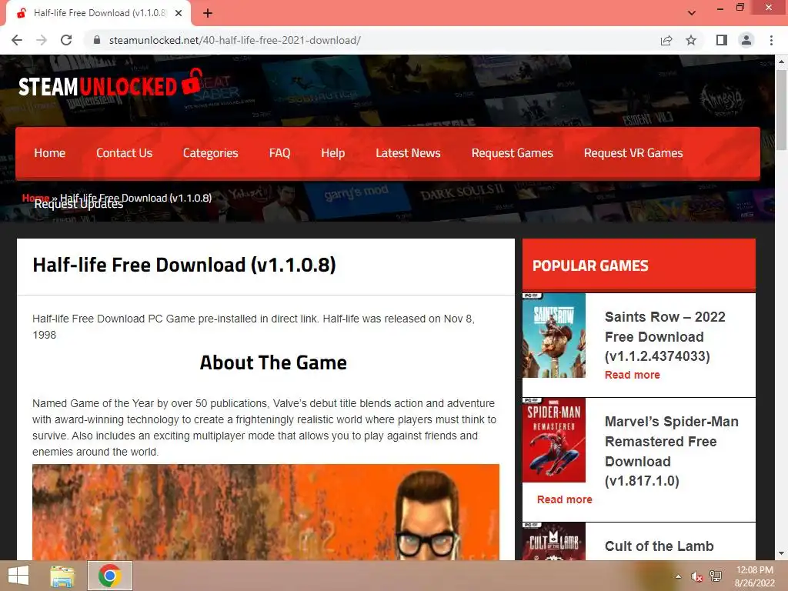Click the Chrome taskbar icon

[x=109, y=576]
